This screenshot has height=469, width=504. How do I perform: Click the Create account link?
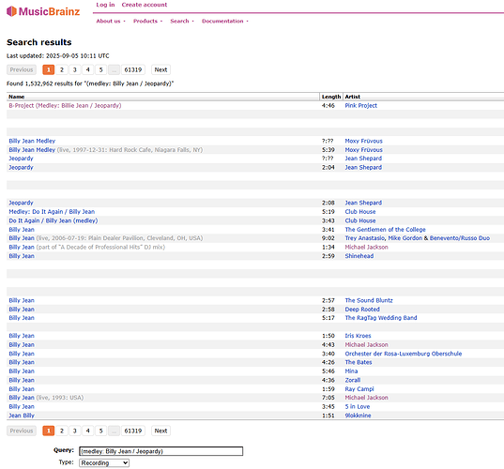pos(145,5)
